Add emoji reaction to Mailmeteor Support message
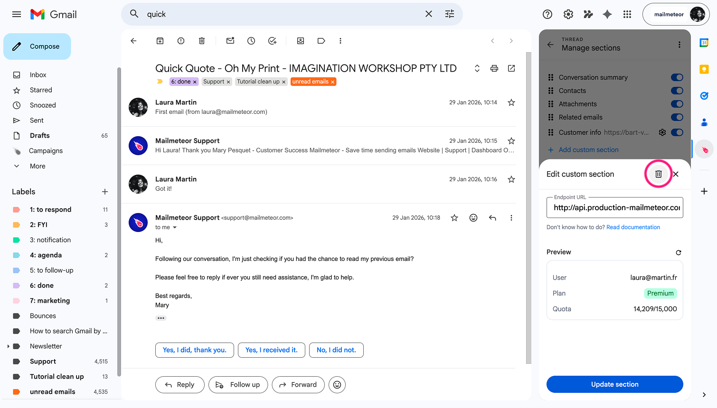 pyautogui.click(x=473, y=218)
